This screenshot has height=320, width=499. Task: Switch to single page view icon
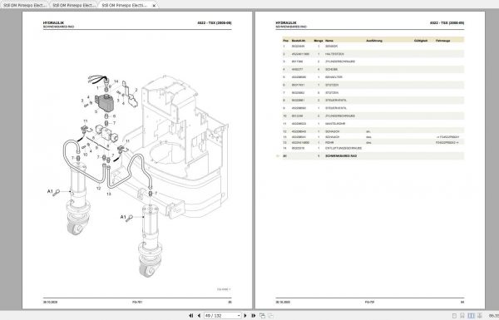(454, 316)
